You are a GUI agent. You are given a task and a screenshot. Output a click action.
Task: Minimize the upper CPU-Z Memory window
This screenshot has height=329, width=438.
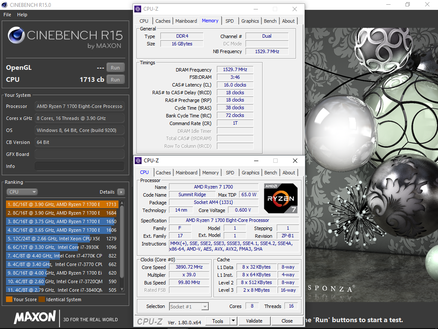pyautogui.click(x=256, y=9)
